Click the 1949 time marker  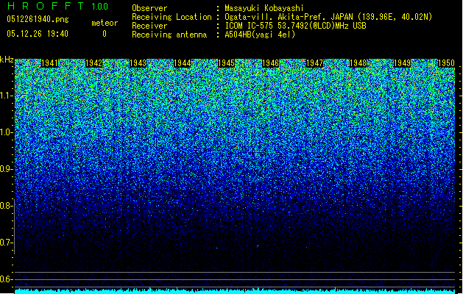(402, 63)
